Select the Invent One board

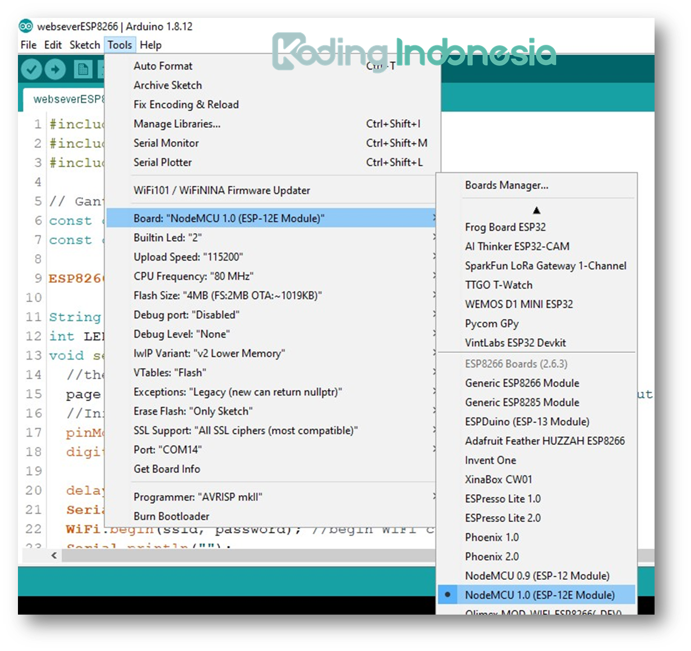tap(537, 460)
